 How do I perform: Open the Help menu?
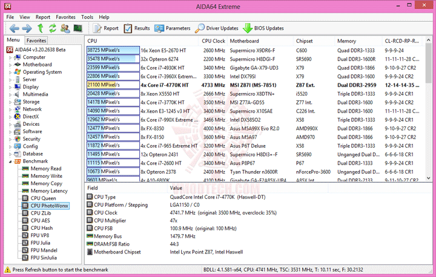104,17
